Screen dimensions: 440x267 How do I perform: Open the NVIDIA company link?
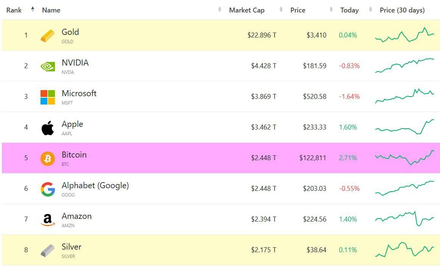pos(75,62)
